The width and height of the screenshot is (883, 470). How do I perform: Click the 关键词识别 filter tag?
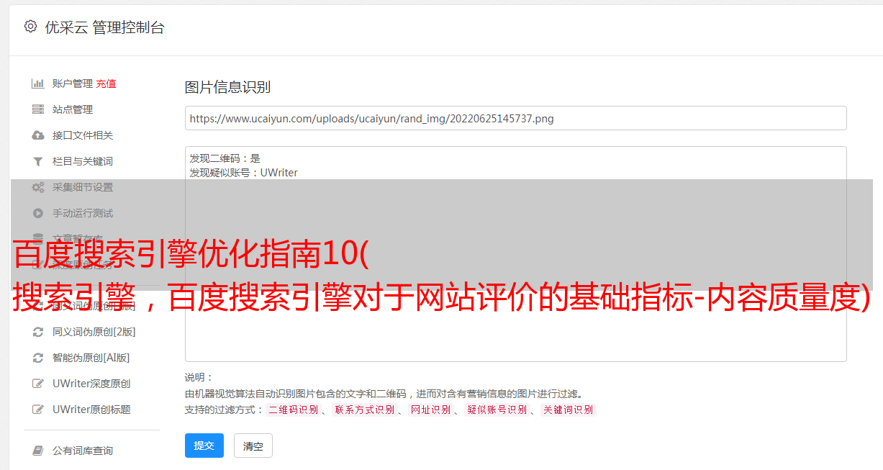568,410
